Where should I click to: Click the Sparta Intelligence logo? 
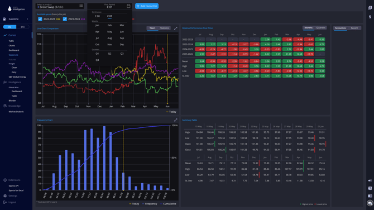(x=16, y=8)
